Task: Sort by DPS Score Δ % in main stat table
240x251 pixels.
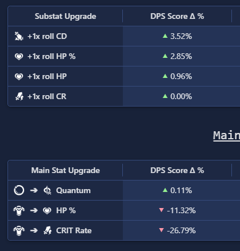Action: point(177,170)
